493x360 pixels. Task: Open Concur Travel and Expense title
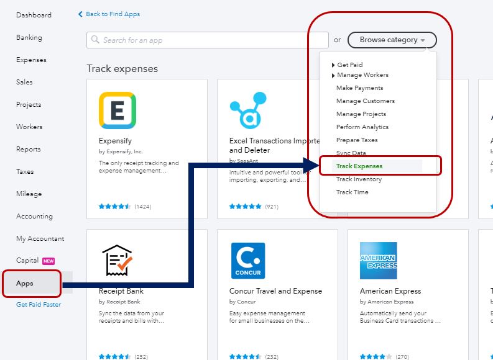275,291
